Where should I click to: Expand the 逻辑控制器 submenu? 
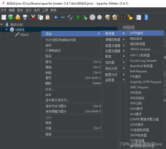click(x=114, y=40)
